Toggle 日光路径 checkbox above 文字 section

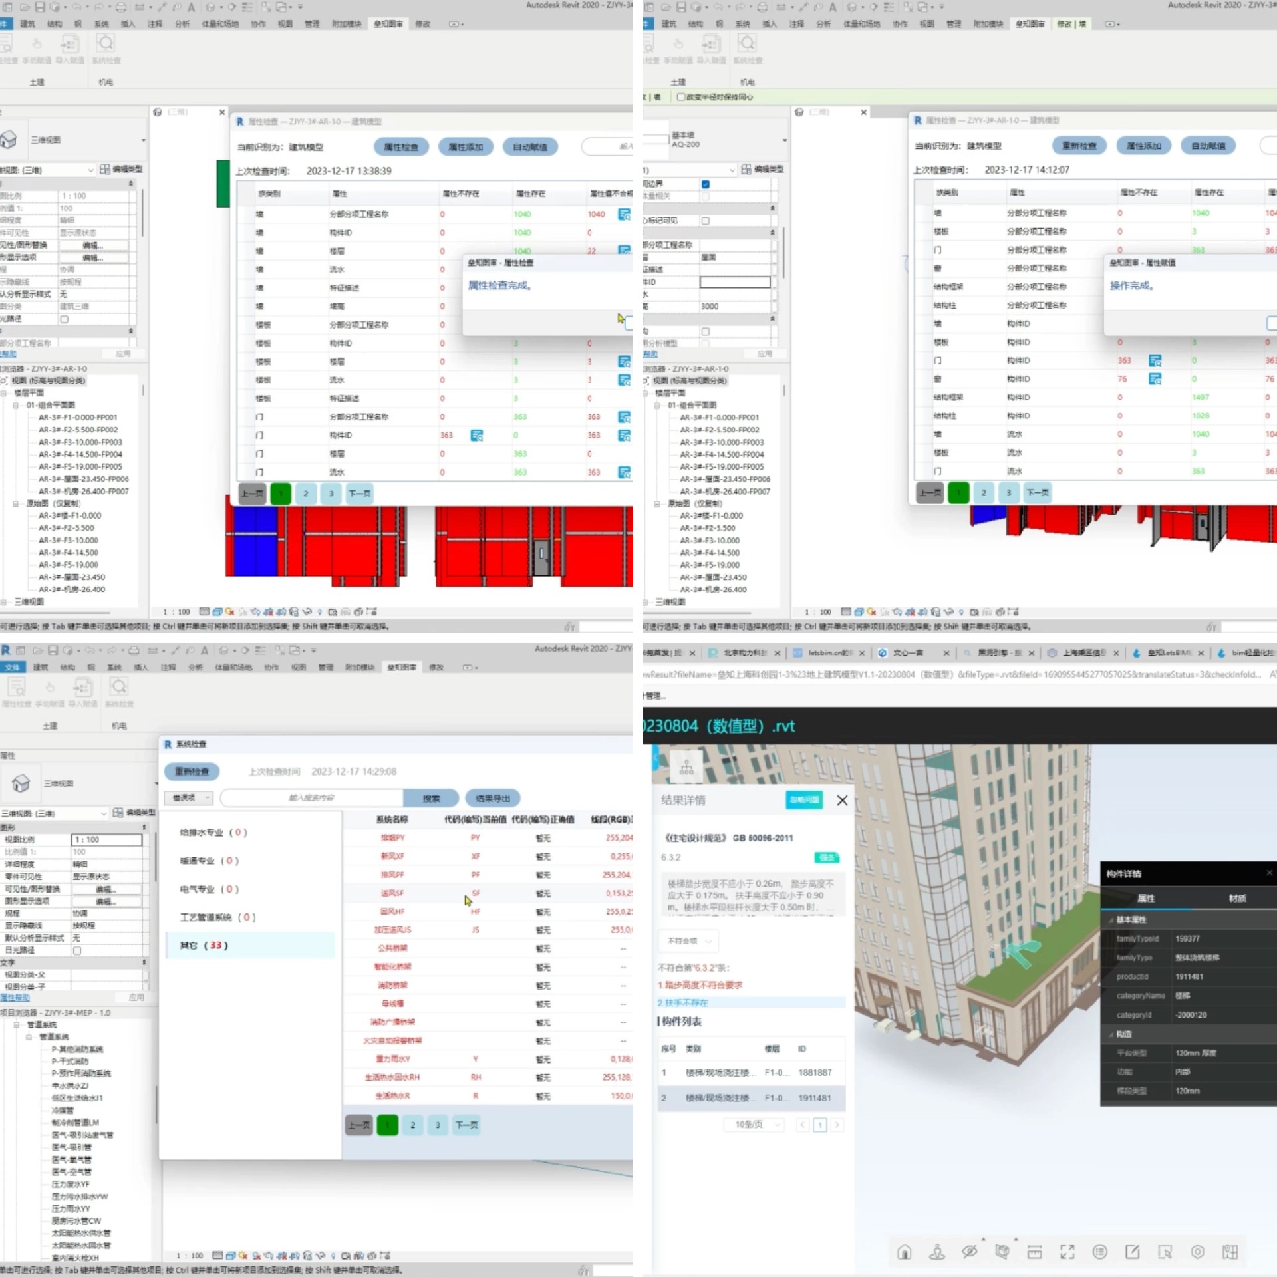(x=77, y=950)
